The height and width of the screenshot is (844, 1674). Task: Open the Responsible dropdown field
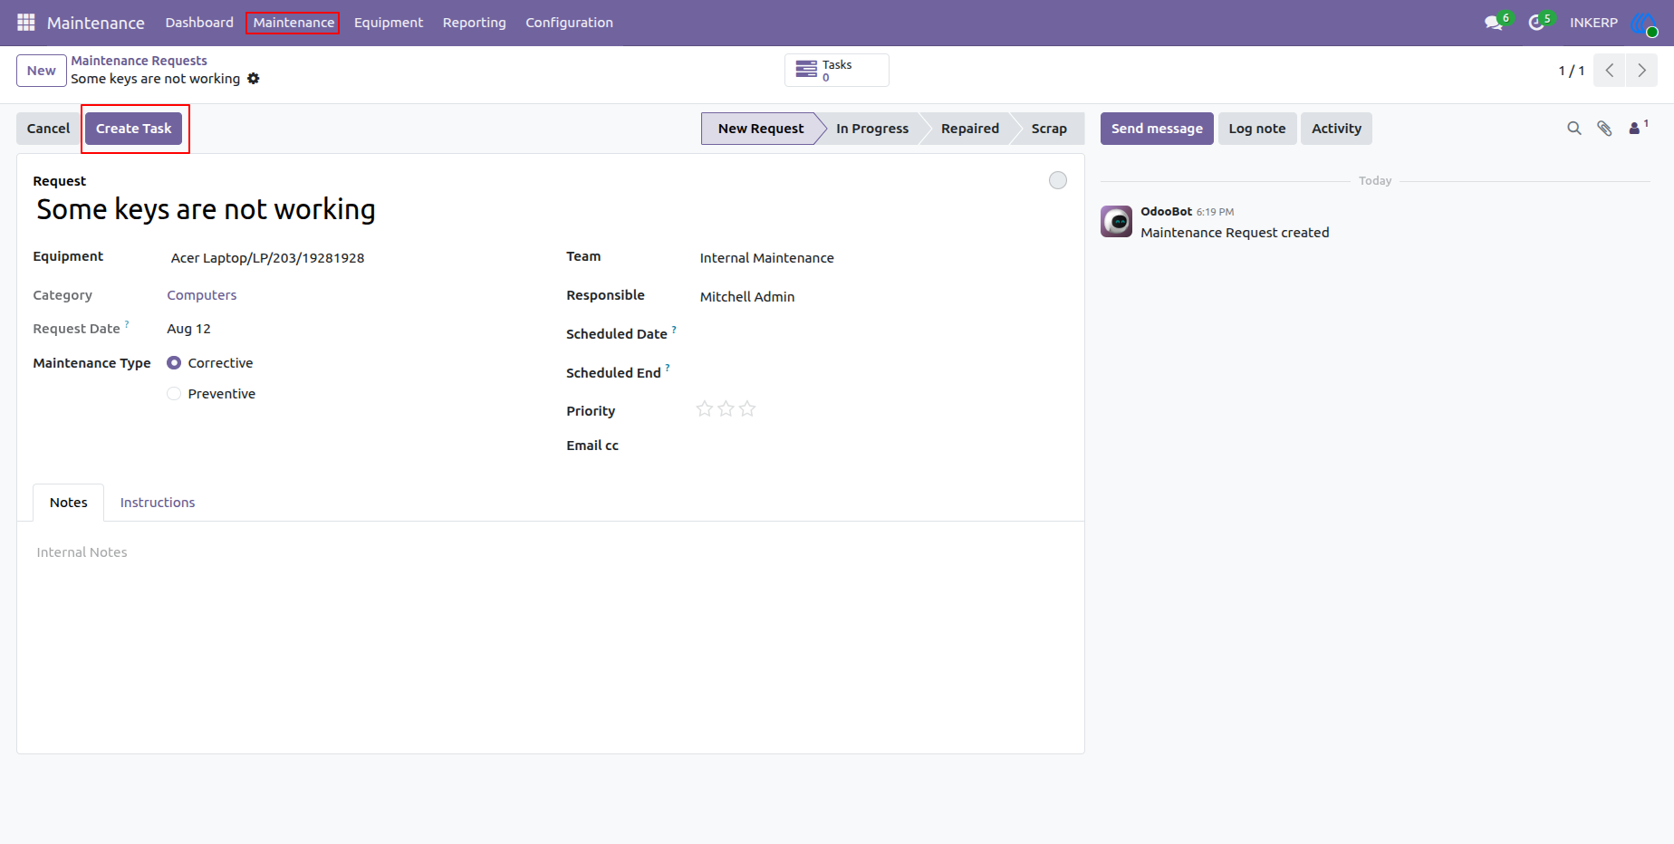pos(883,297)
